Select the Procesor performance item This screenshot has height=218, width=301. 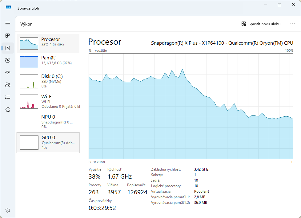point(48,43)
